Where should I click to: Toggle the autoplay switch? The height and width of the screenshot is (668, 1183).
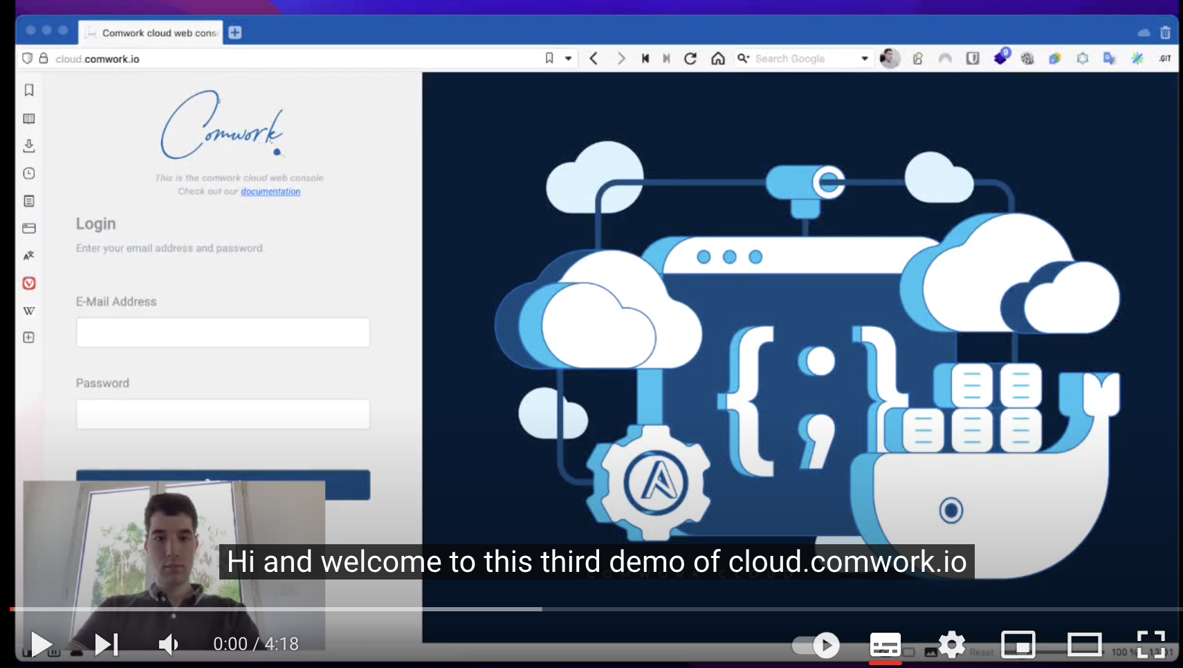[816, 645]
